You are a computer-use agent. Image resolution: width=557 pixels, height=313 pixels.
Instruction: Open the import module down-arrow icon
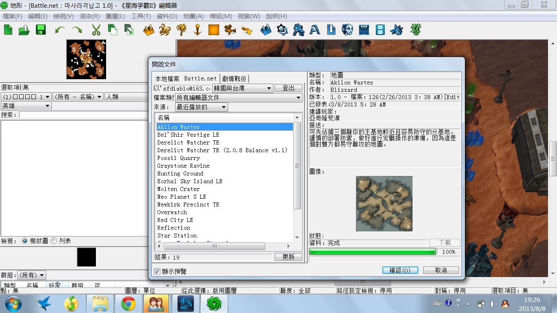[x=331, y=30]
